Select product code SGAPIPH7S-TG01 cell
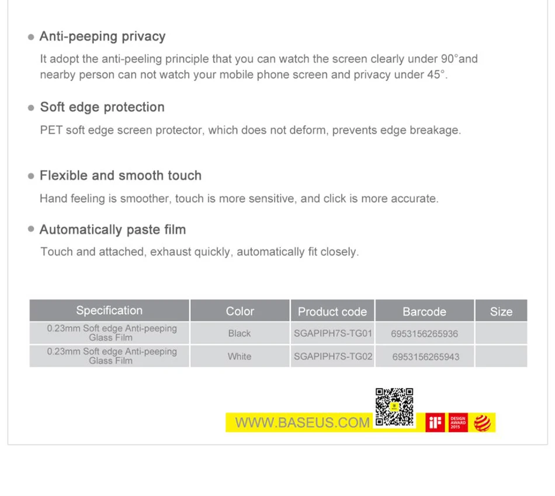The image size is (555, 496). point(332,334)
